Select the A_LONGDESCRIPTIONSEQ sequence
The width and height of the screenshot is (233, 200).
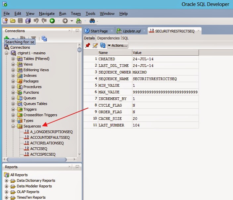pos(51,132)
